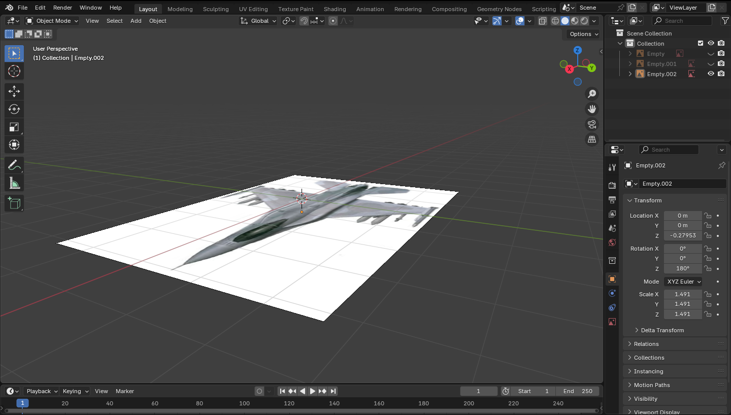The height and width of the screenshot is (415, 731).
Task: Open the Options dropdown in viewport
Action: pos(584,34)
